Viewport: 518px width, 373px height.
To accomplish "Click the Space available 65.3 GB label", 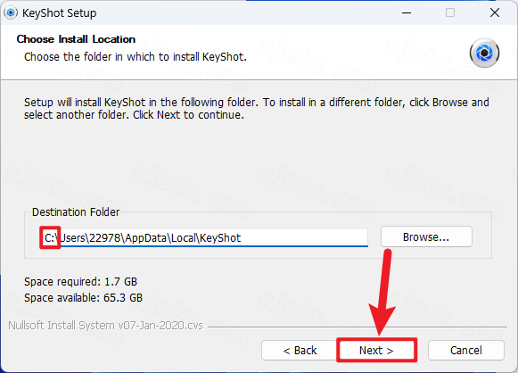I will (x=83, y=298).
